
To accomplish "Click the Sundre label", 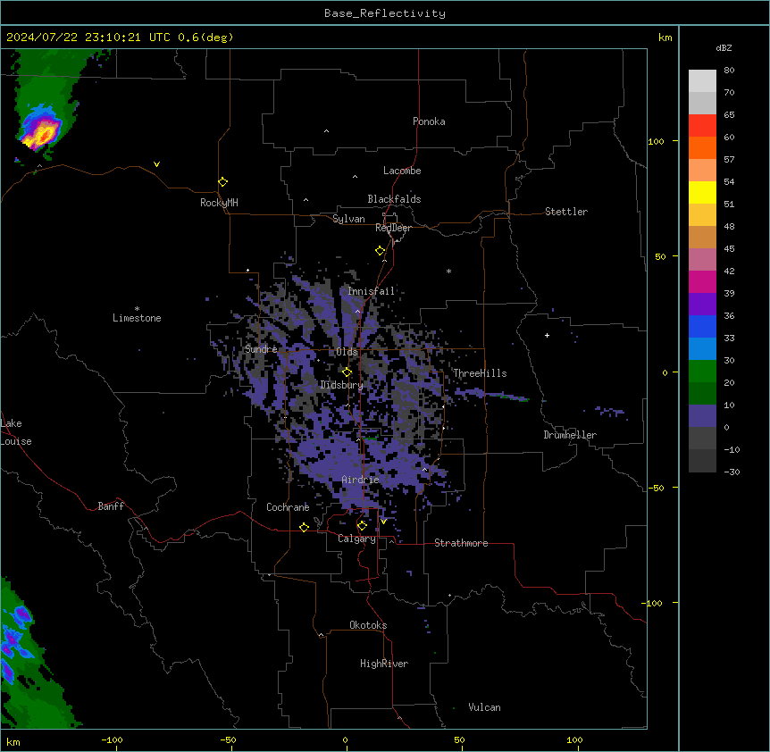I will click(261, 349).
